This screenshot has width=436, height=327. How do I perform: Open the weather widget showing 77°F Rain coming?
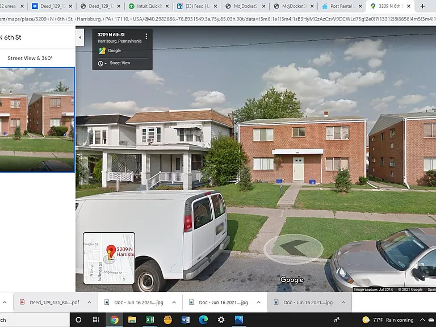click(388, 320)
